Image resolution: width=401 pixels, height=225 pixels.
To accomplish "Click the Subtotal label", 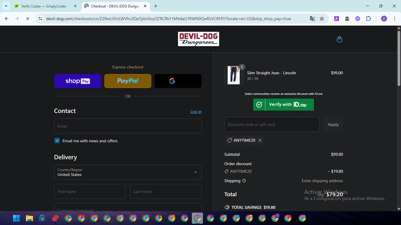I will pyautogui.click(x=232, y=154).
